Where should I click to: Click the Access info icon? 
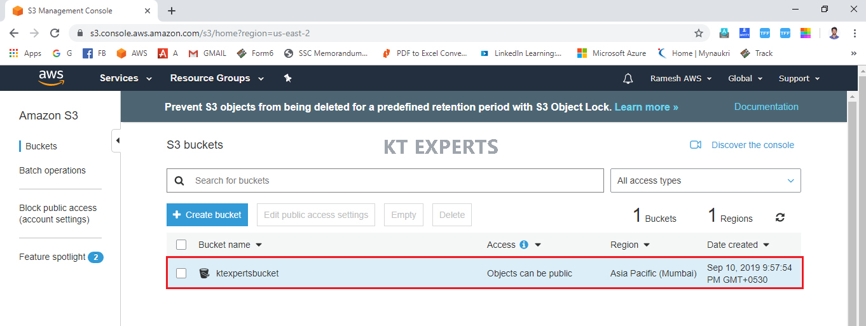click(524, 245)
